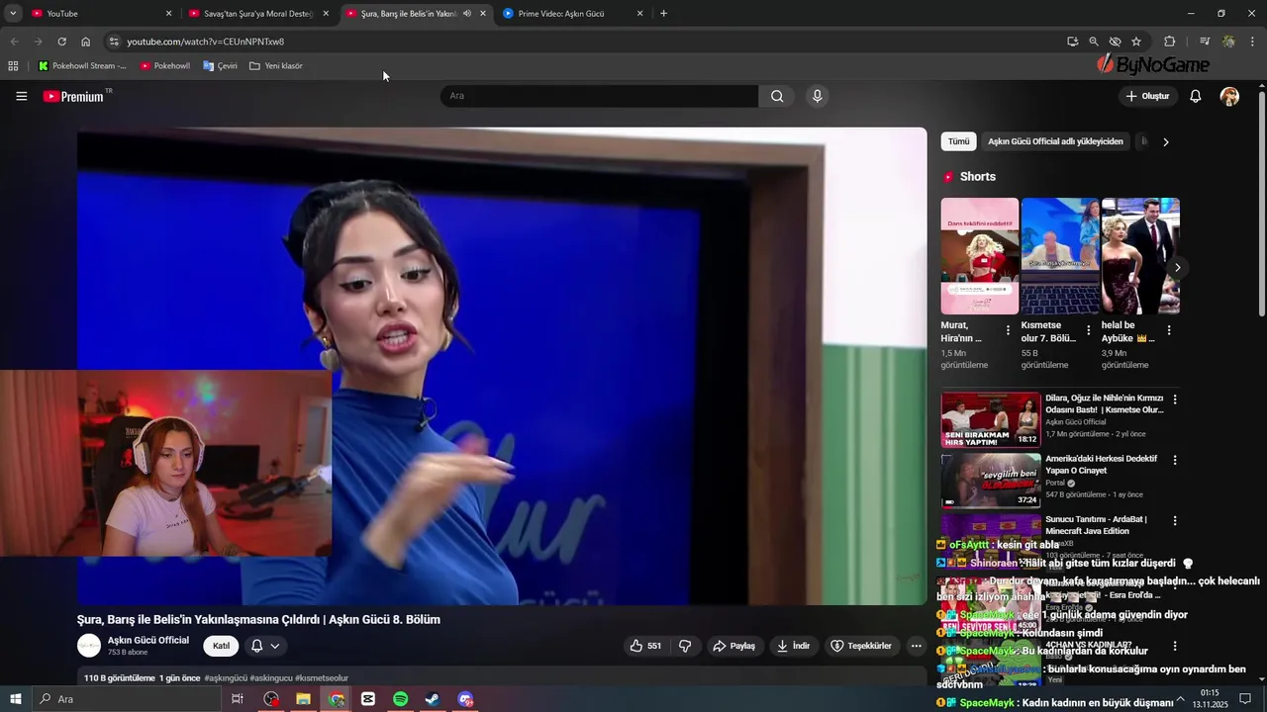Show hidden system tray icons
Viewport: 1267px width, 712px height.
[x=1180, y=699]
